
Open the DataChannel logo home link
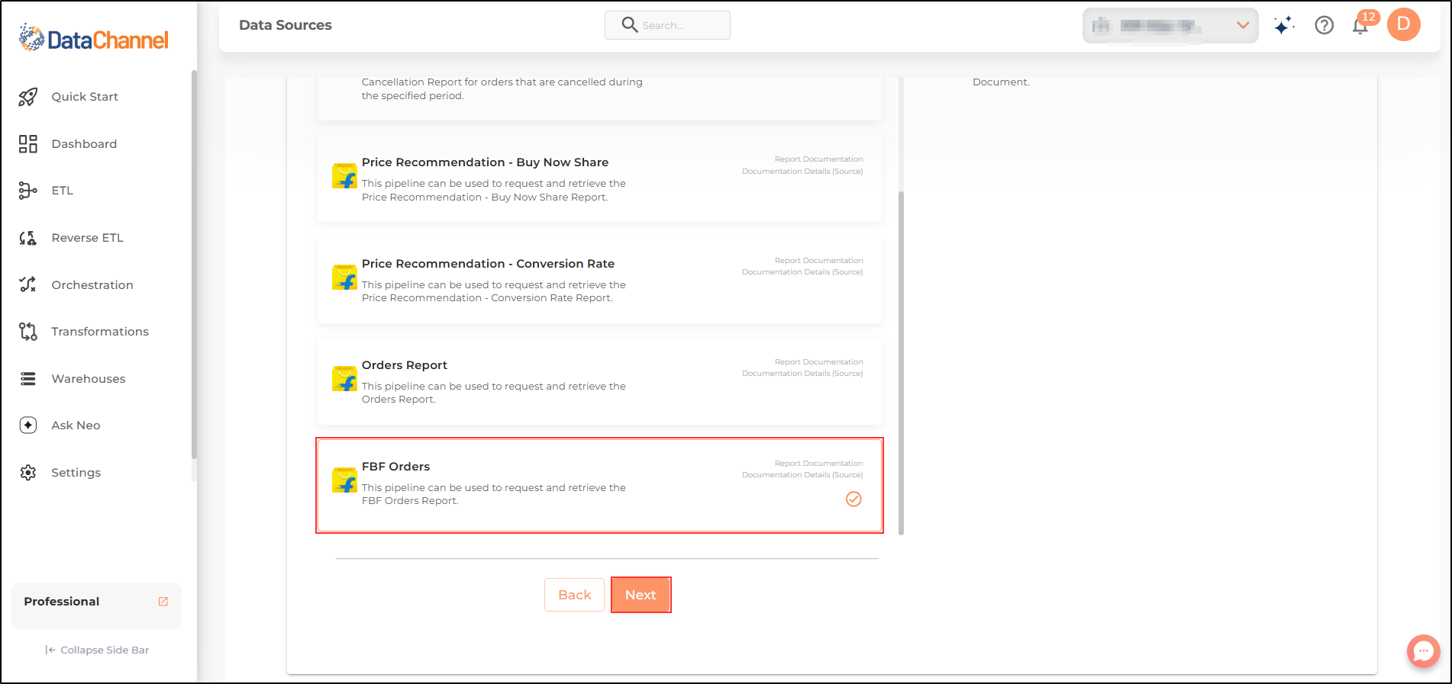tap(93, 38)
